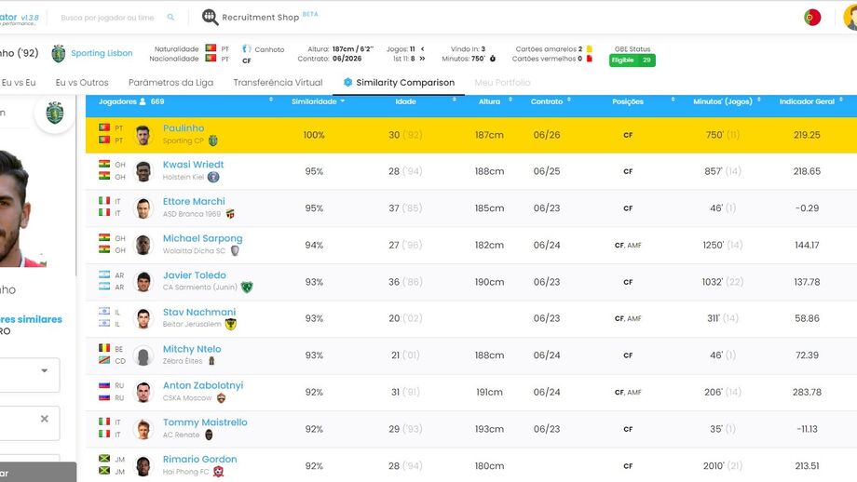Viewport: 857px width, 482px height.
Task: Type in the player or team search field
Action: point(107,18)
